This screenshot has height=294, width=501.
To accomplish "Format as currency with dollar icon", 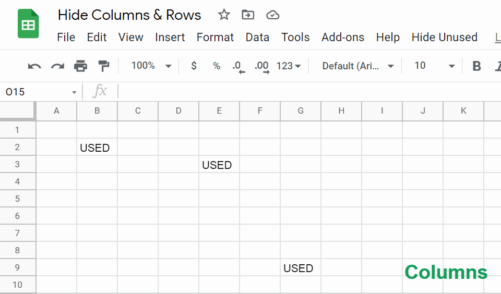I will coord(194,66).
